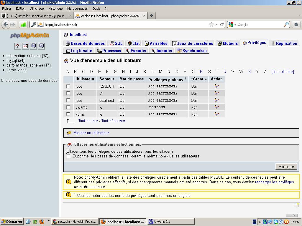Open the bookmark star dropdown arrow in URL bar
The image size is (302, 226).
(x=216, y=25)
